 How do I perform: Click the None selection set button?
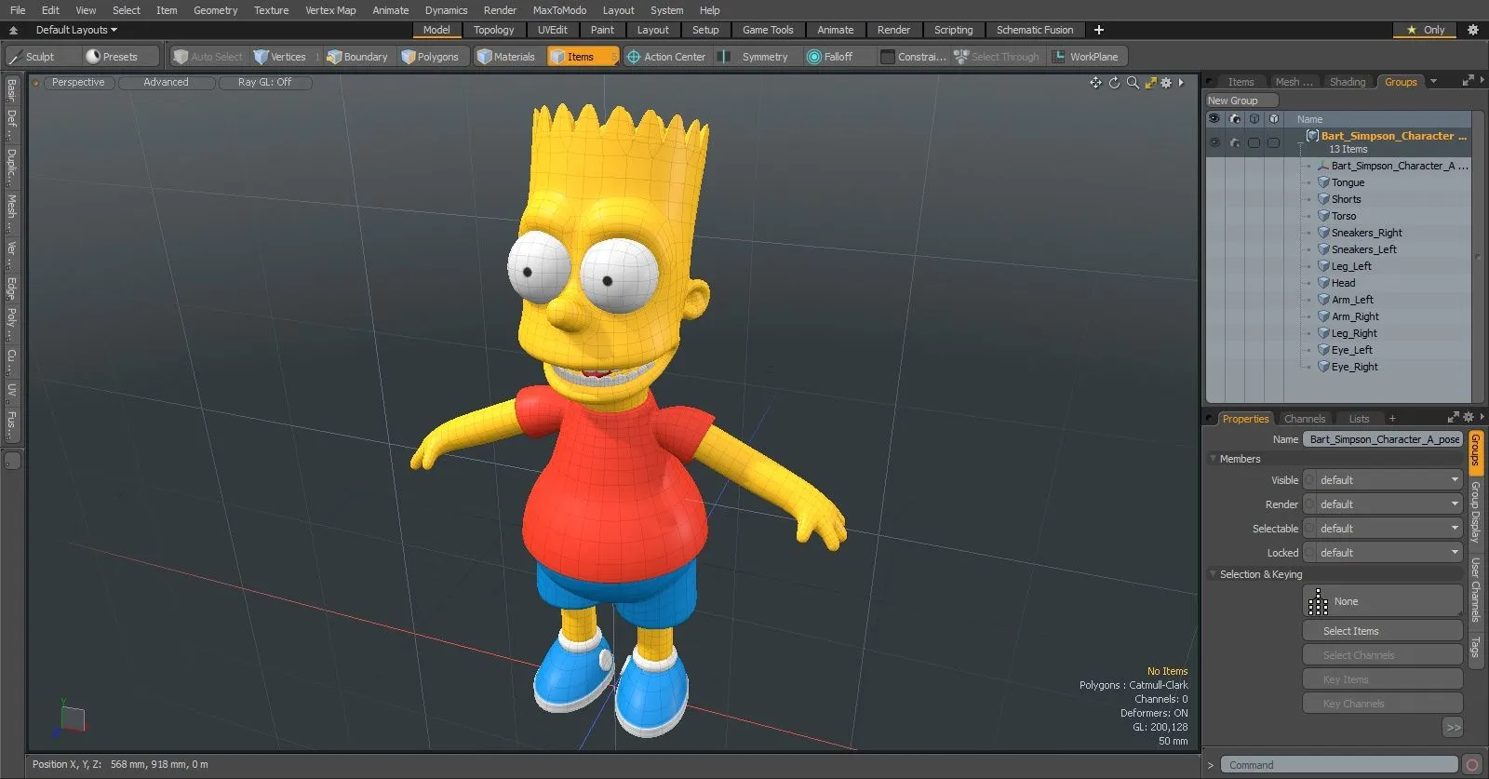[x=1383, y=601]
